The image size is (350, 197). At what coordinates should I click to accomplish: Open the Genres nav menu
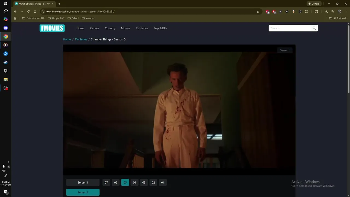point(95,28)
